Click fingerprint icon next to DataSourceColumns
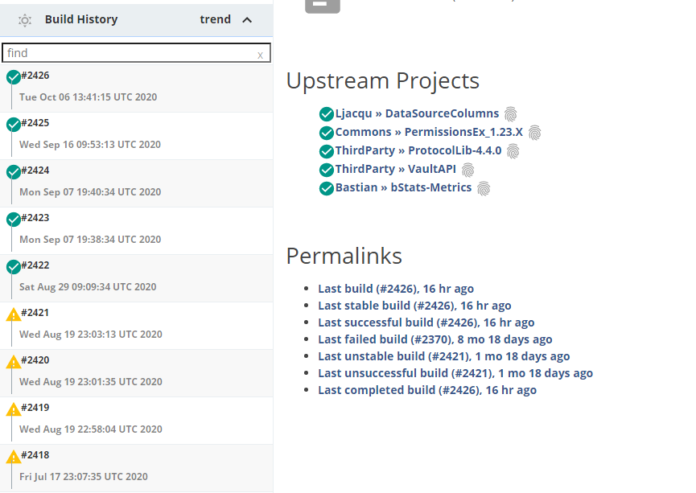 (x=510, y=114)
